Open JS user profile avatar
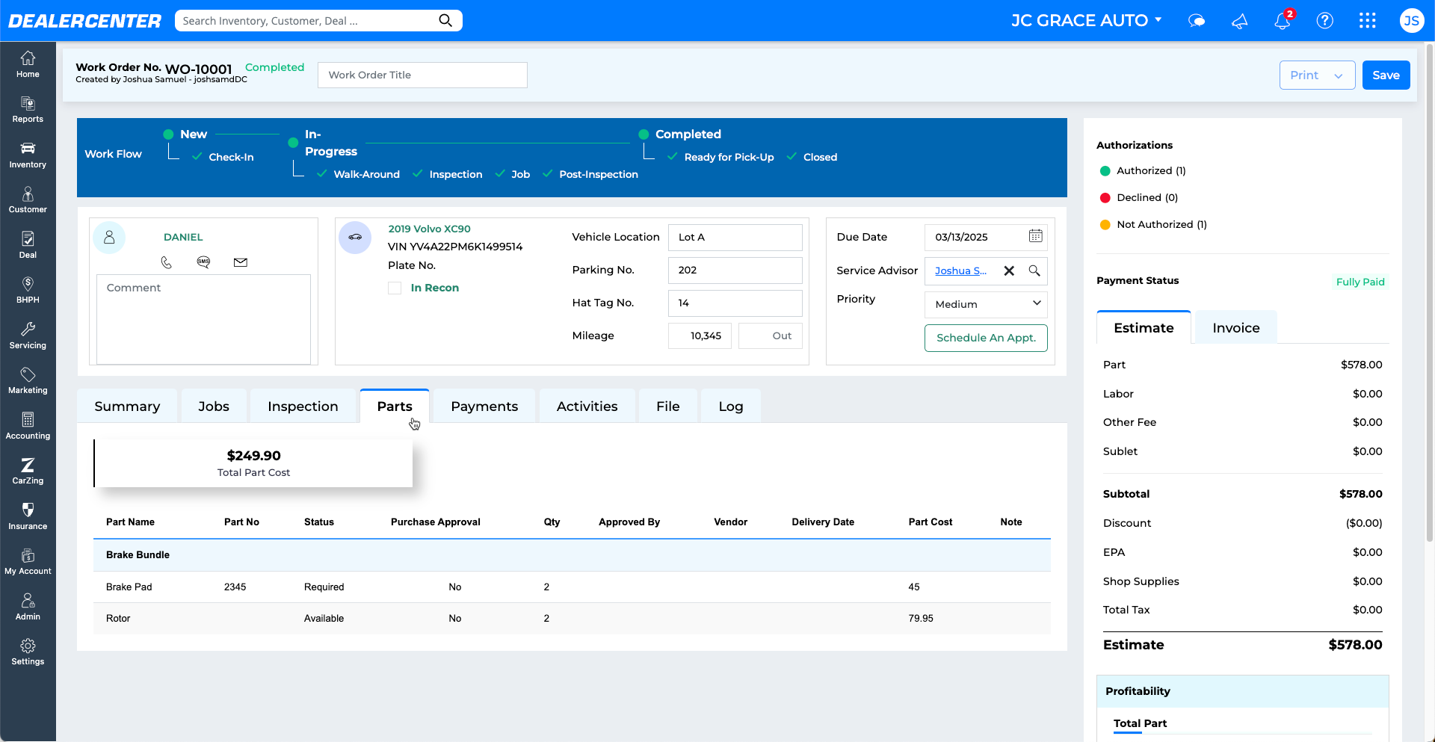 [1411, 20]
